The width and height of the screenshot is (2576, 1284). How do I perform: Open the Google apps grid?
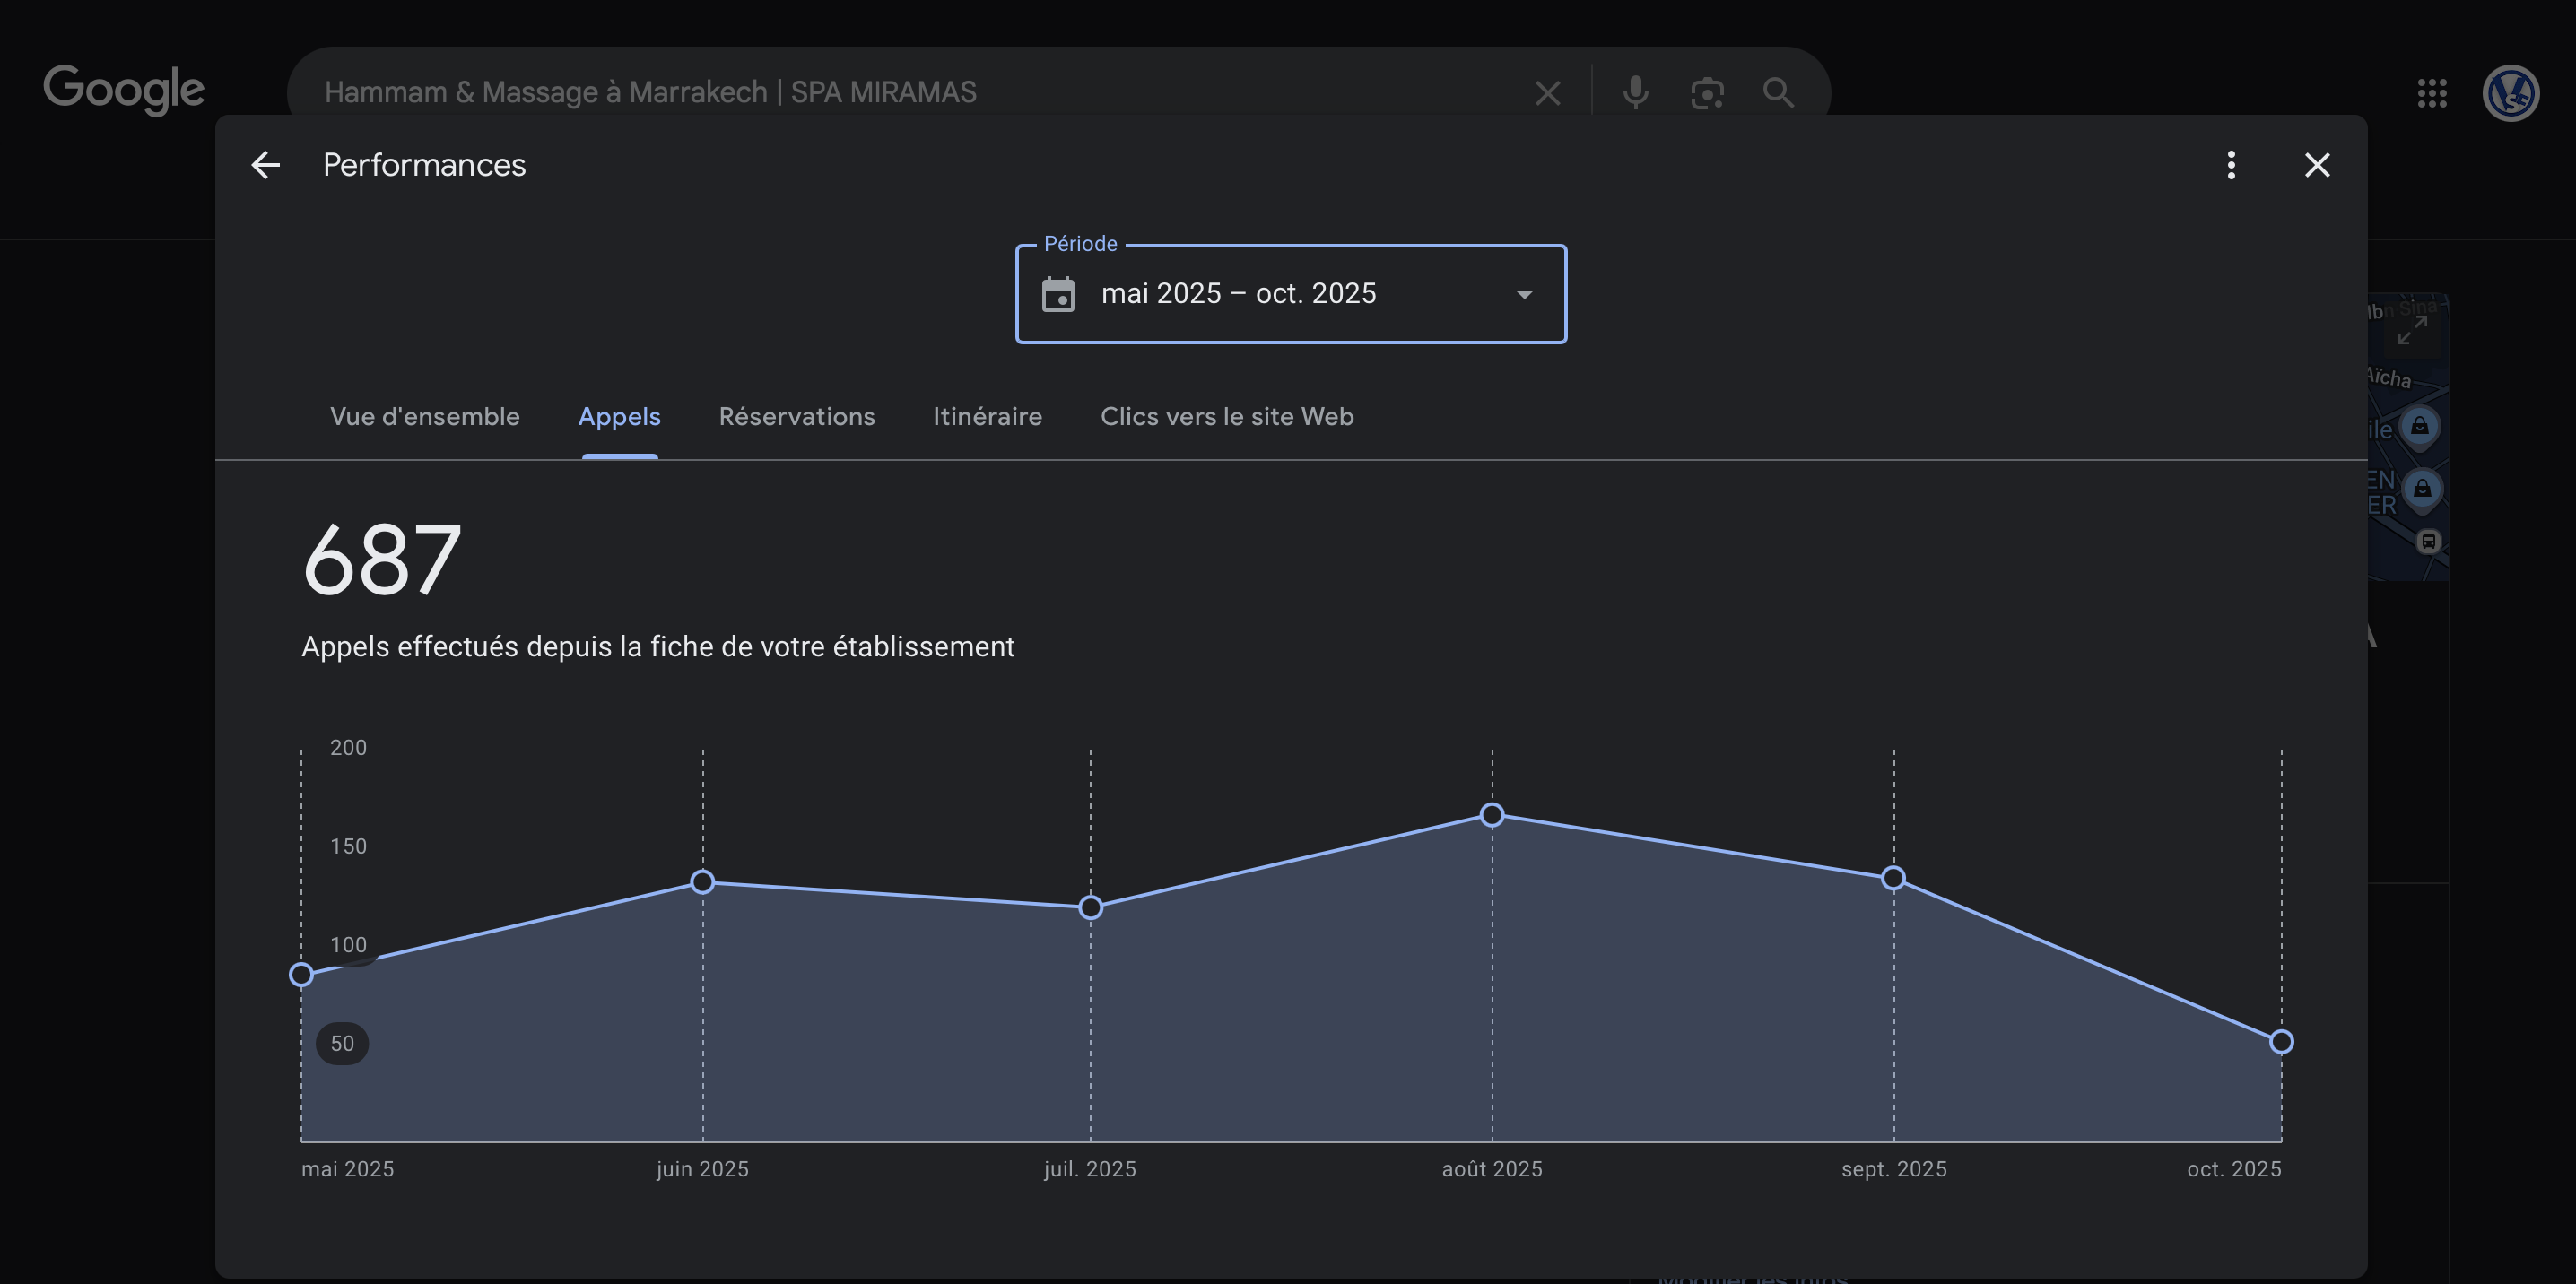2432,93
